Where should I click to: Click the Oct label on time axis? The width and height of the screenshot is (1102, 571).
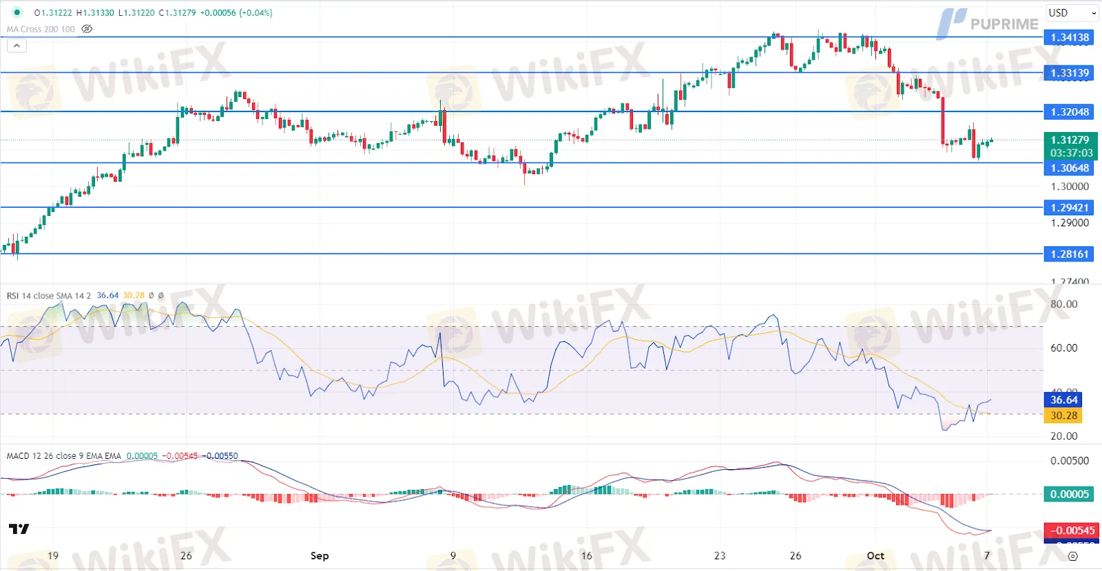click(875, 556)
